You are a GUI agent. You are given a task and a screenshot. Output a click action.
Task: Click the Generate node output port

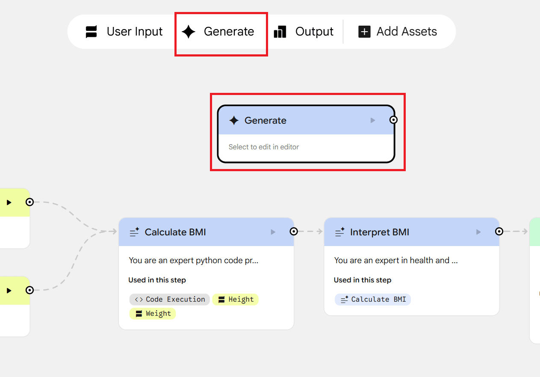[394, 120]
